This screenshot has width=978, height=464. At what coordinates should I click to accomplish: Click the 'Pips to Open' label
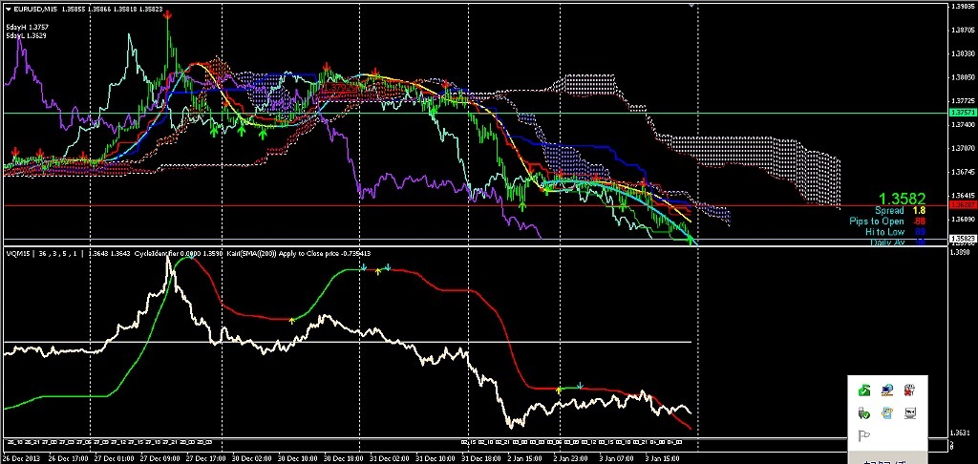point(877,221)
